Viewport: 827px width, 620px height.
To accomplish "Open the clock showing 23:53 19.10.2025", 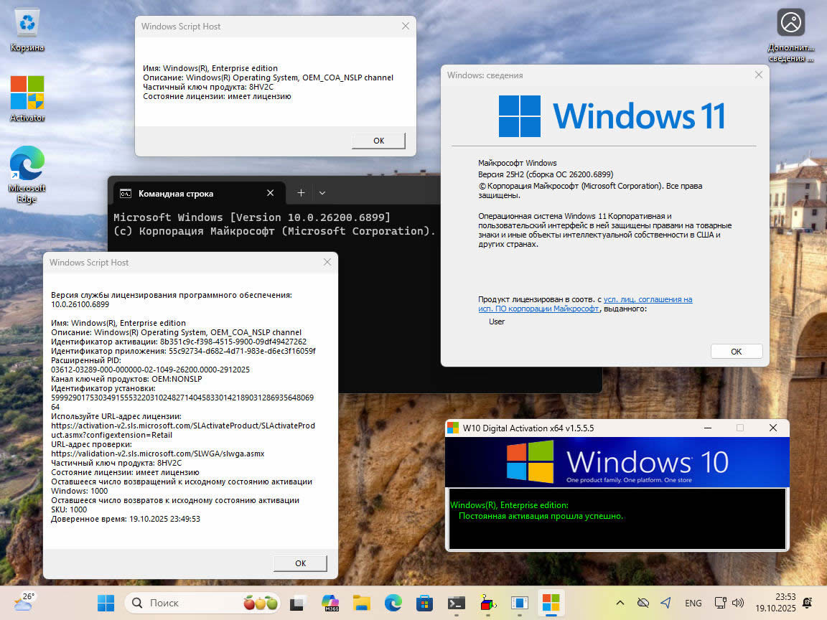I will (775, 603).
